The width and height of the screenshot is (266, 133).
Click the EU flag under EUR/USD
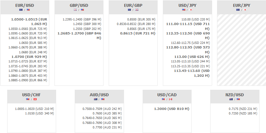pyautogui.click(x=21, y=10)
